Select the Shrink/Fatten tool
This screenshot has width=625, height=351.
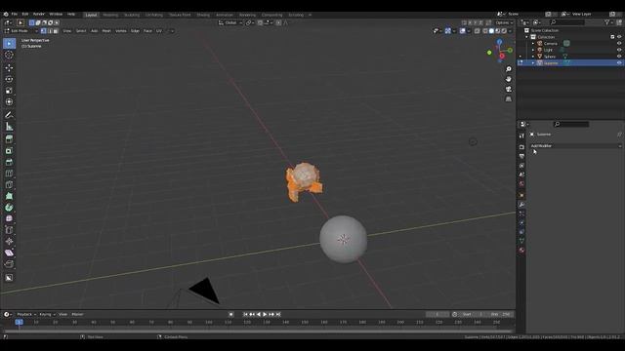point(9,241)
